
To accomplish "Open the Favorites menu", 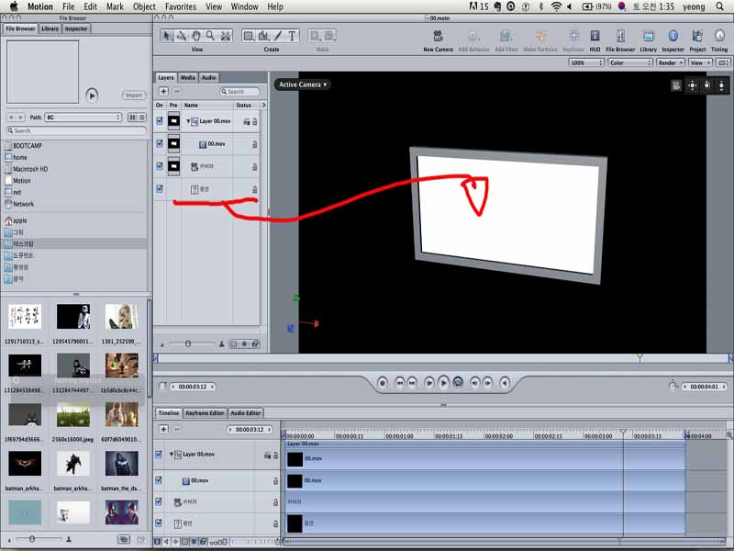I will (181, 6).
